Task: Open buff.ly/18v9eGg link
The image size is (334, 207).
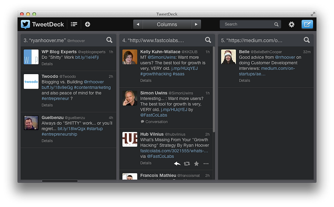Action: point(57,87)
